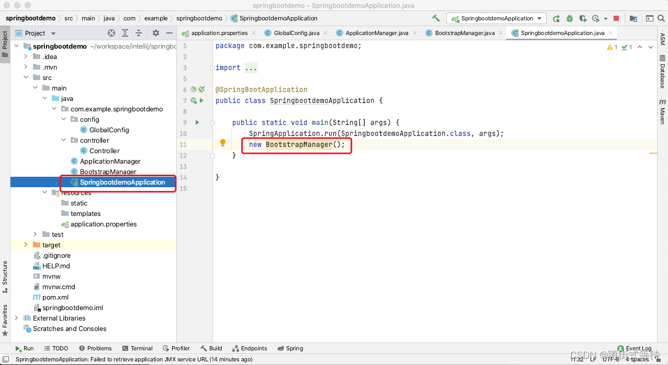Click the run gutter icon on line 7
The height and width of the screenshot is (365, 668).
[x=202, y=100]
